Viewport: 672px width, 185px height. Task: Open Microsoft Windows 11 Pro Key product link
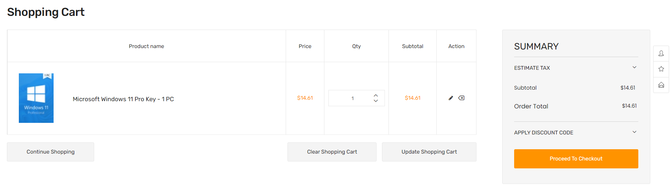pos(123,99)
